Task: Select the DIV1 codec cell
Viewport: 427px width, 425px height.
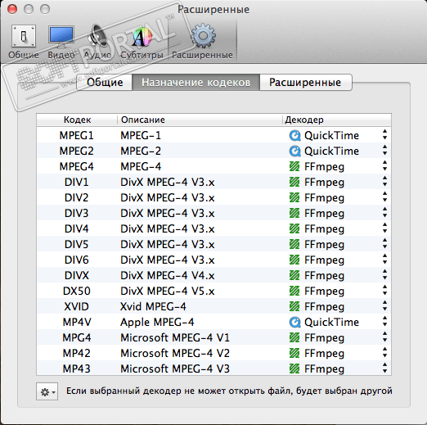Action: pos(77,182)
